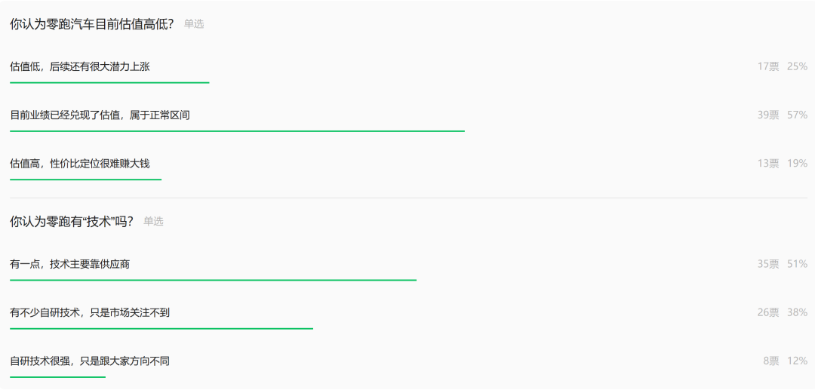
Task: Click the 13票 vote count
Action: pos(768,163)
